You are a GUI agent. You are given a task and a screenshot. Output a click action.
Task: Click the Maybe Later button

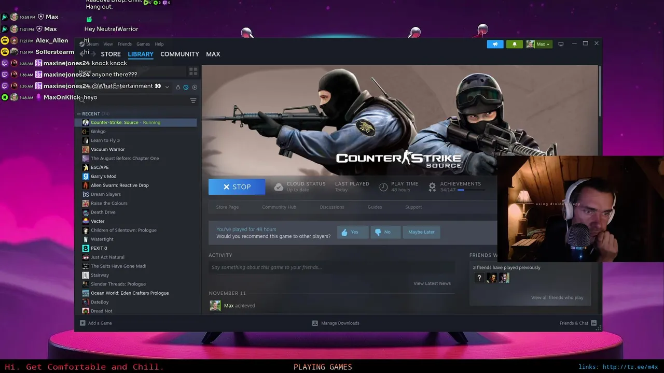[421, 232]
